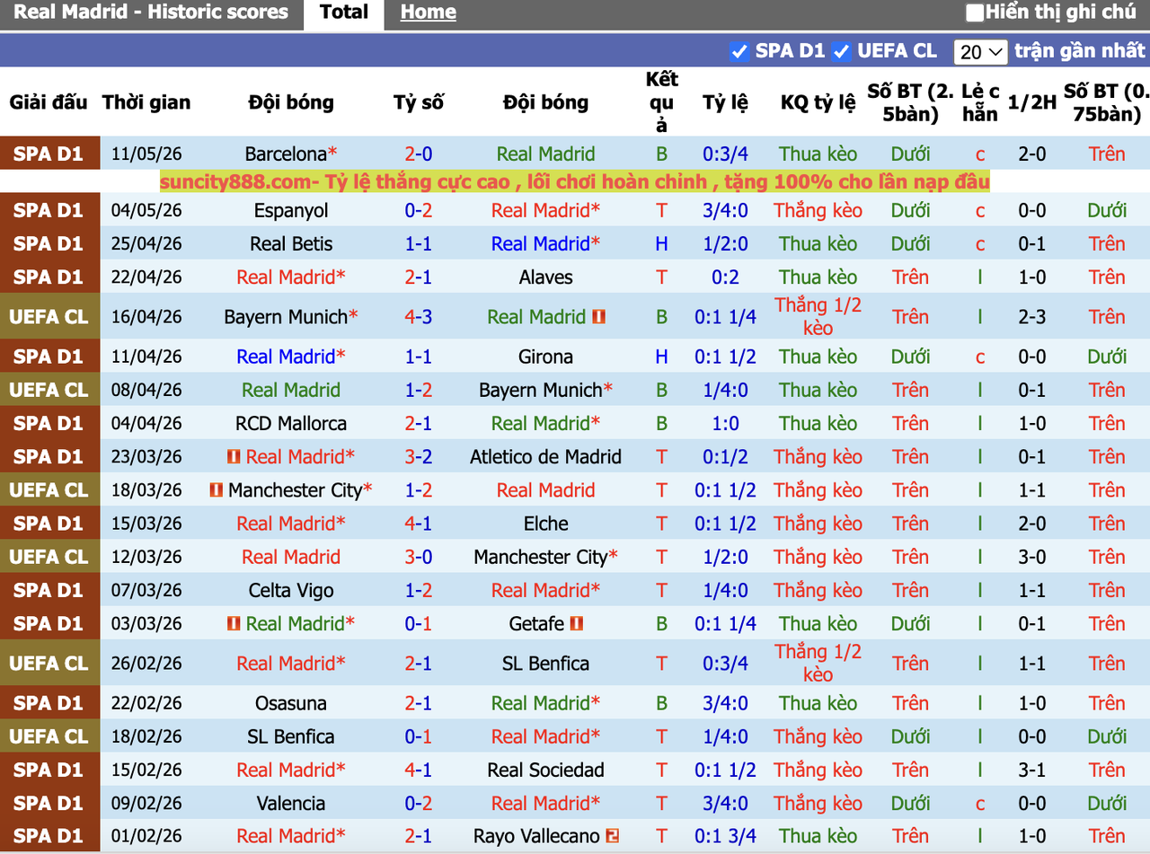The width and height of the screenshot is (1150, 854).
Task: Open the suncity888.com advertisement link
Action: 575,182
